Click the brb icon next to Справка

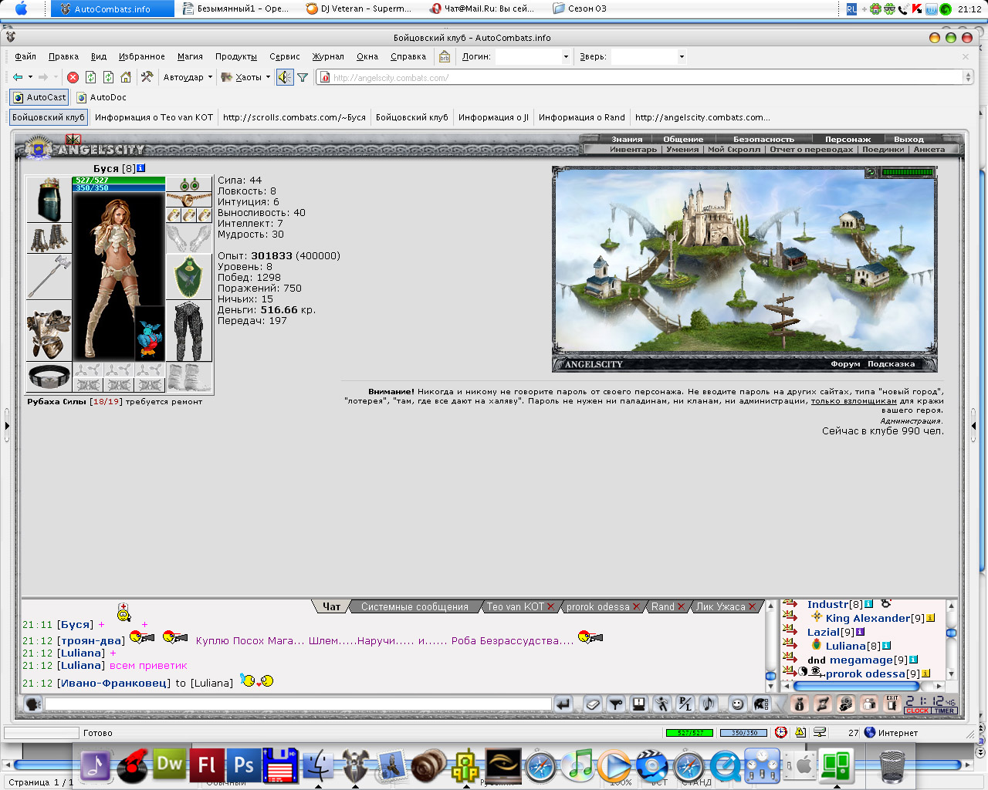point(445,56)
